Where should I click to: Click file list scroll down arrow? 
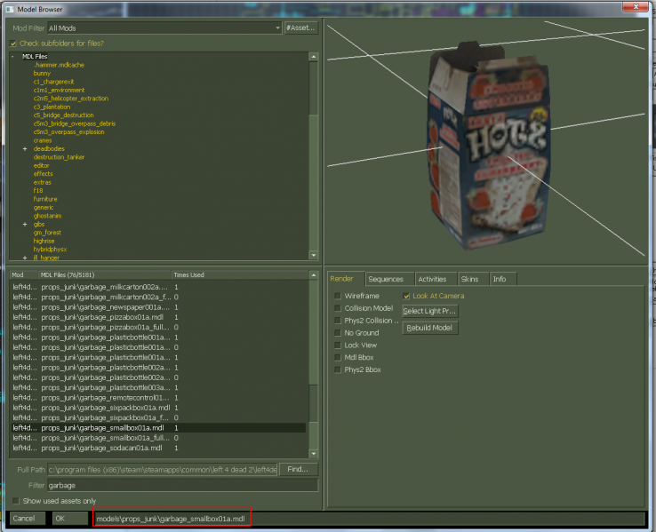click(x=314, y=454)
